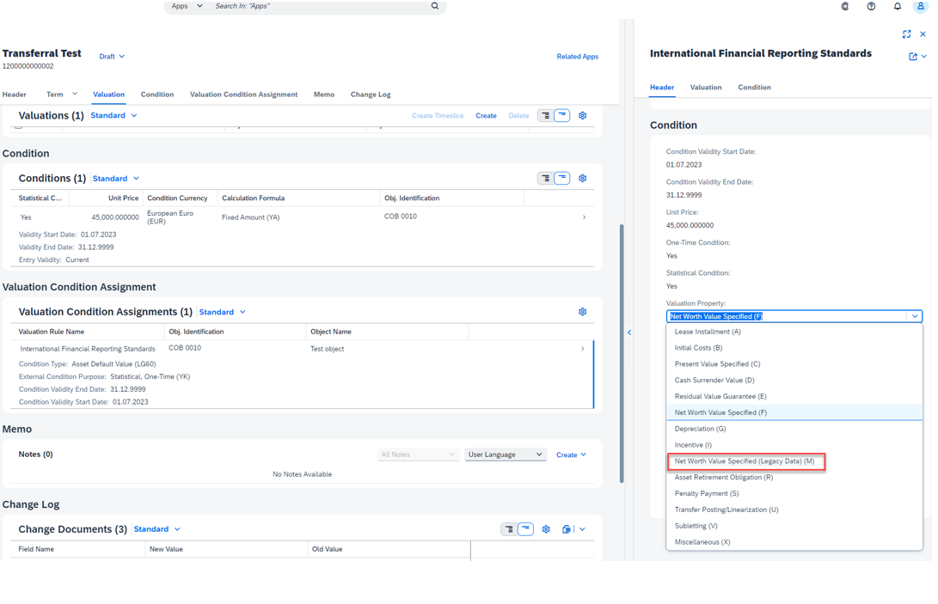Open the Apps dropdown in search bar
The height and width of the screenshot is (604, 938).
click(x=187, y=6)
